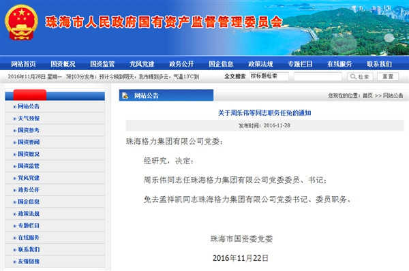
Task: Open 网站首页 in the navigation bar
Action: (23, 64)
